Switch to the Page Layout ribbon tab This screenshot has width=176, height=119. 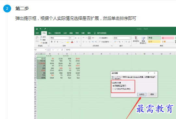click(58, 33)
